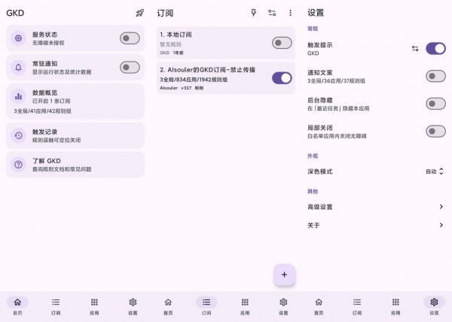Open the 关于 page chevron
452x322 pixels.
pyautogui.click(x=441, y=225)
